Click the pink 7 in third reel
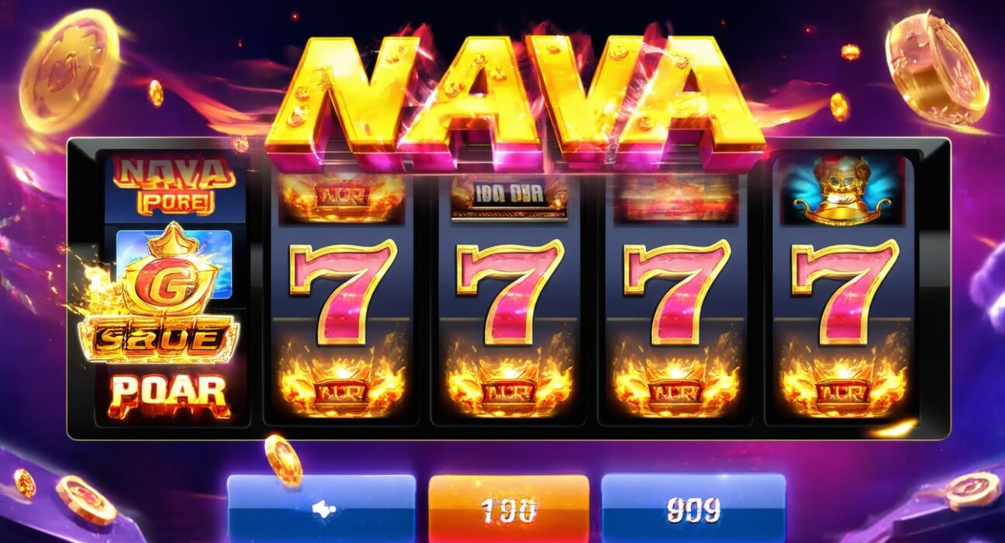Image resolution: width=1005 pixels, height=543 pixels. (509, 289)
